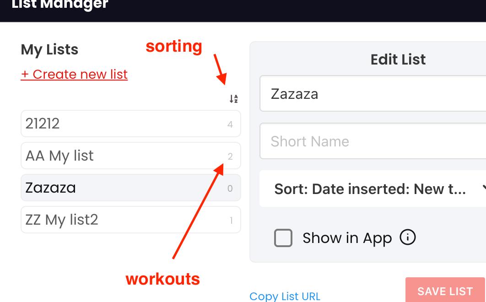Choose the ZZ My list2 entry
The width and height of the screenshot is (486, 302).
pos(131,220)
